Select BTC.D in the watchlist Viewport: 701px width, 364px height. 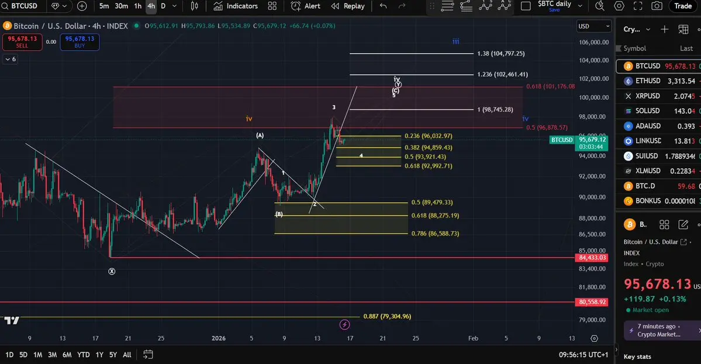[658, 186]
